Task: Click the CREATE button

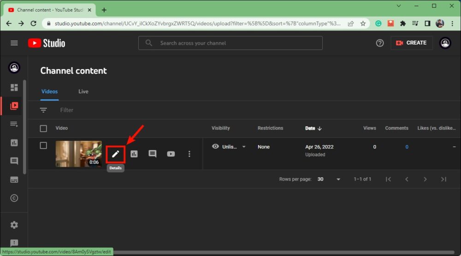Action: click(x=412, y=43)
